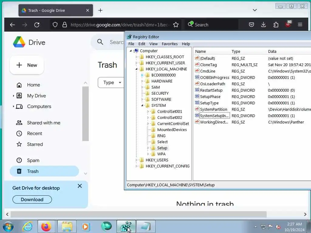Image resolution: width=311 pixels, height=233 pixels.
Task: Open the Firefox hamburger application menu
Action: click(x=300, y=25)
